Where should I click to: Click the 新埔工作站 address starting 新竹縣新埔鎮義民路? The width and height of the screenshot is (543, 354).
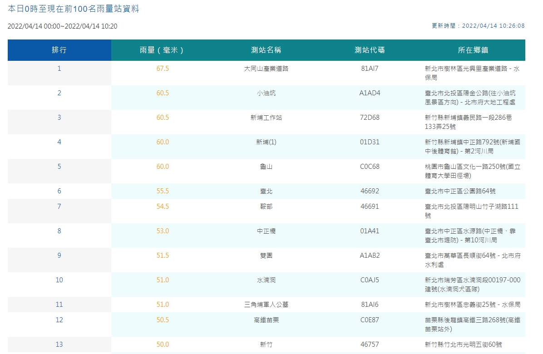pyautogui.click(x=469, y=122)
